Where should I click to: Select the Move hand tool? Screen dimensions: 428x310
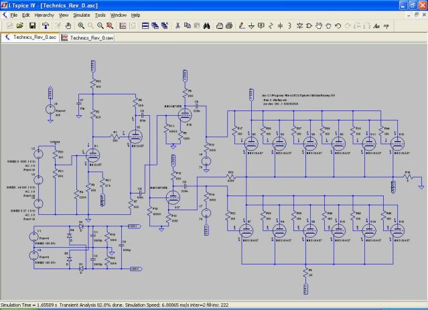tap(319, 26)
